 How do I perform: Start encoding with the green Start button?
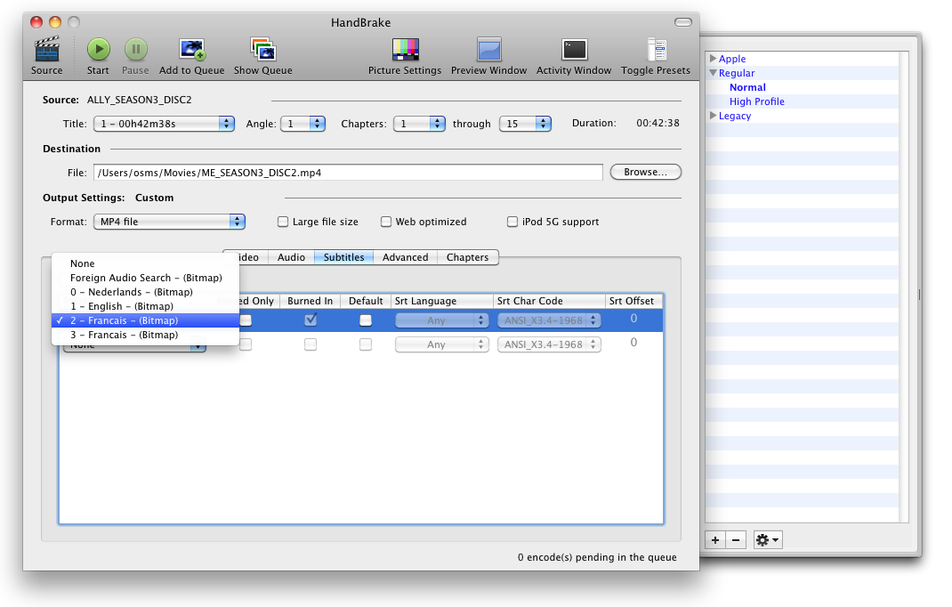tap(98, 50)
